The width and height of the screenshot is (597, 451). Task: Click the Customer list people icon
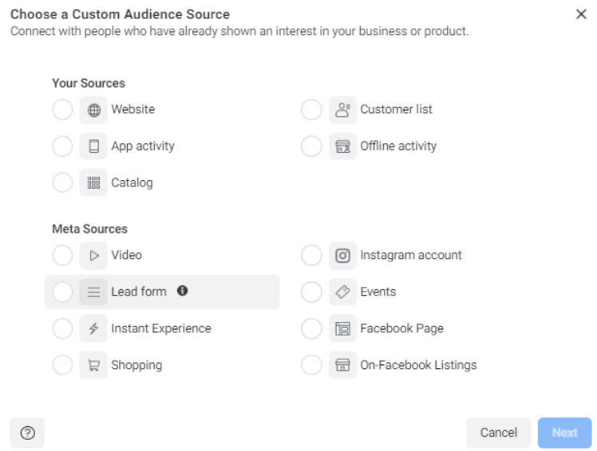point(342,110)
